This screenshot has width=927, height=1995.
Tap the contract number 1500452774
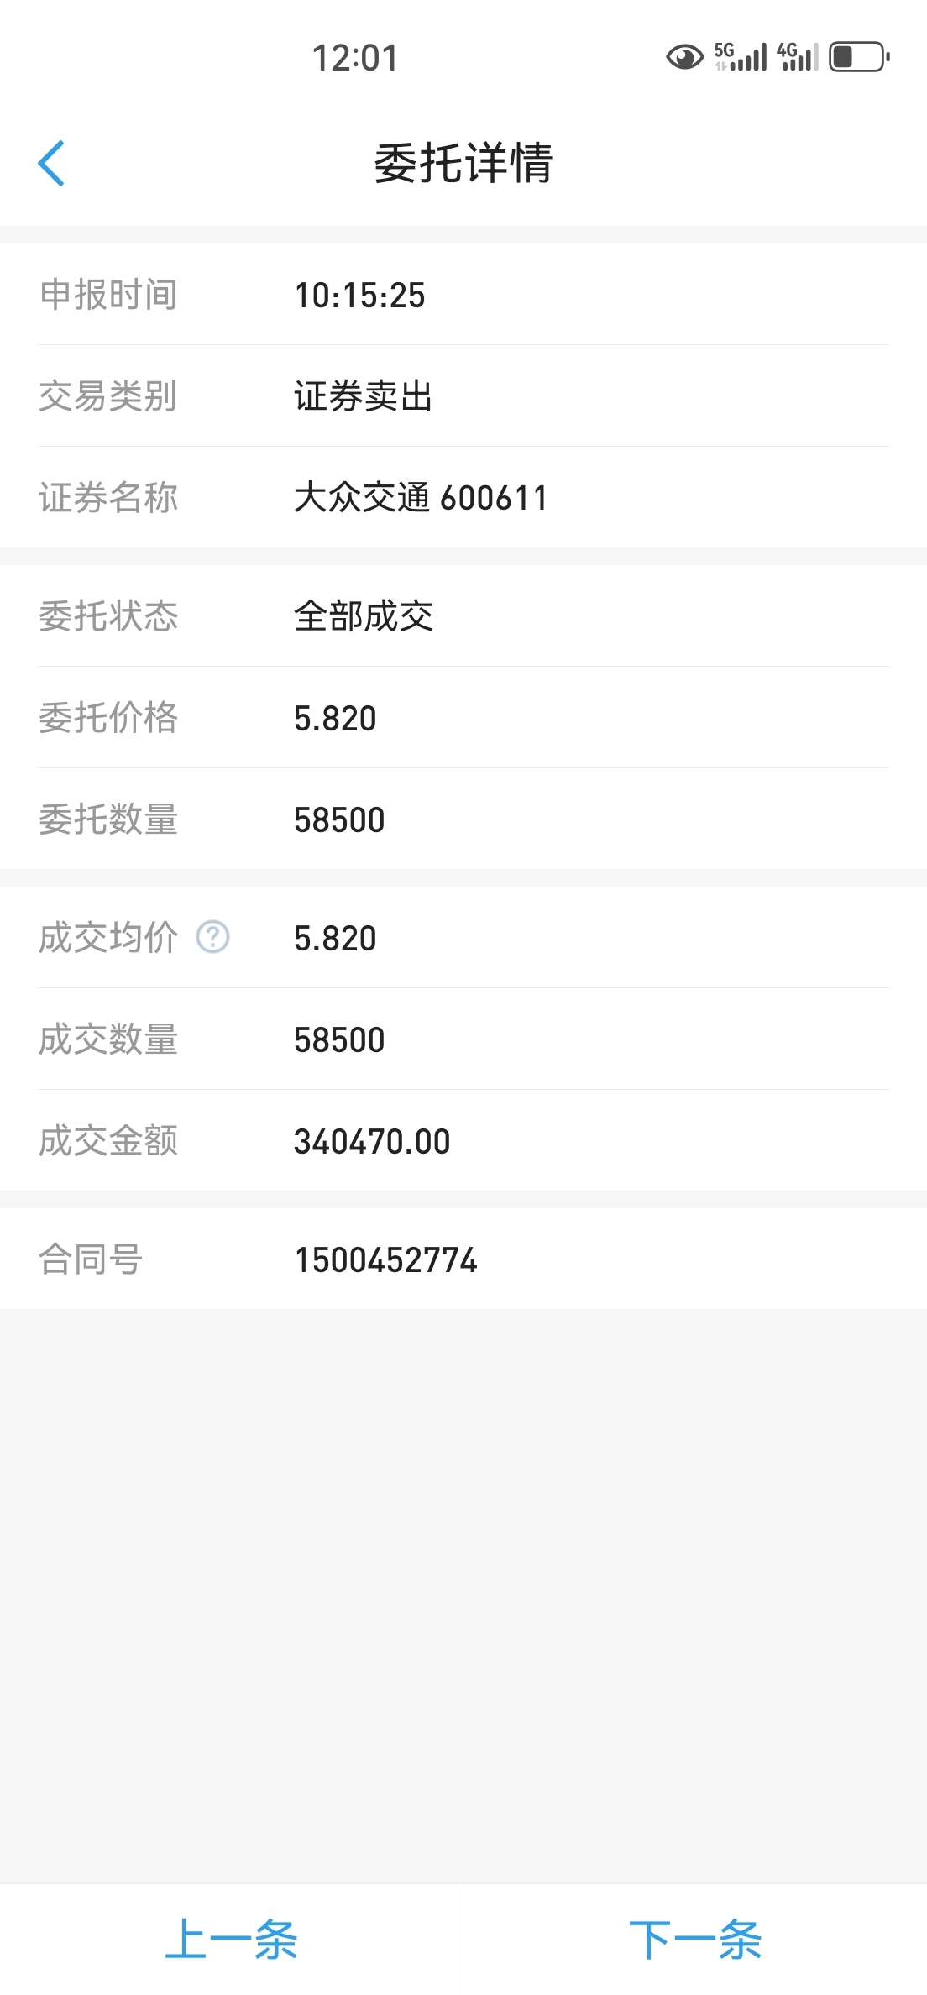(385, 1259)
